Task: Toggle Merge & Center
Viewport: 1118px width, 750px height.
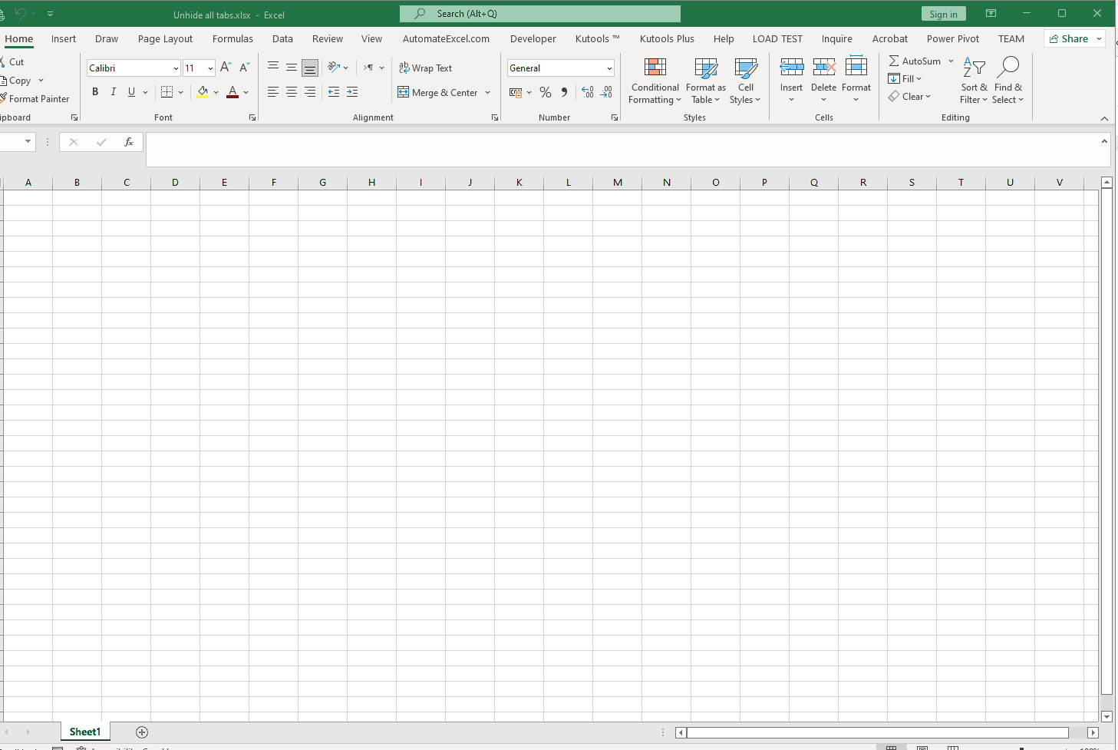Action: (x=438, y=92)
